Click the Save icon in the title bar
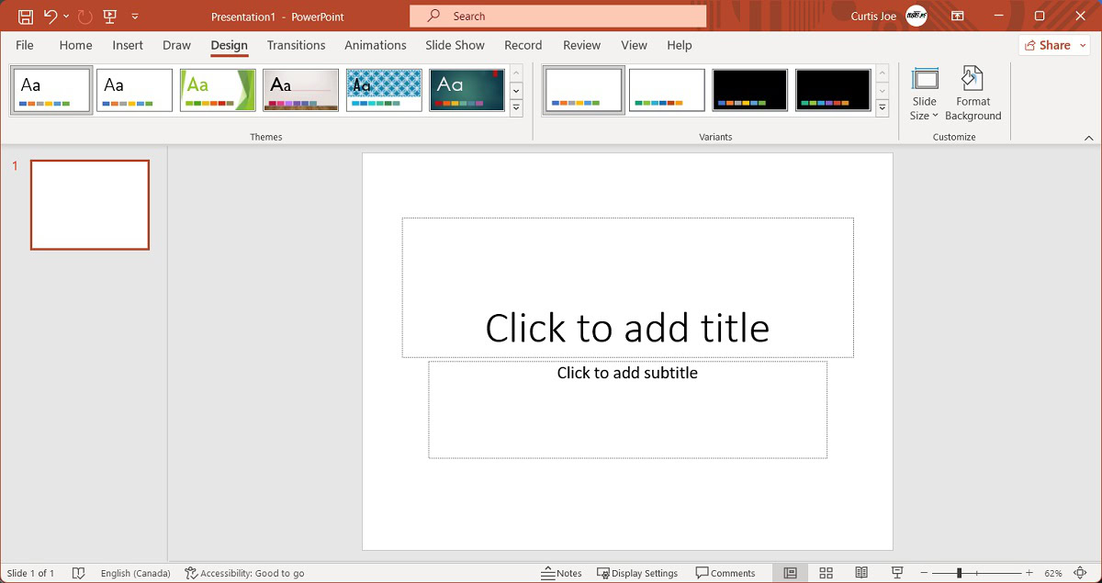The width and height of the screenshot is (1102, 583). [x=26, y=17]
